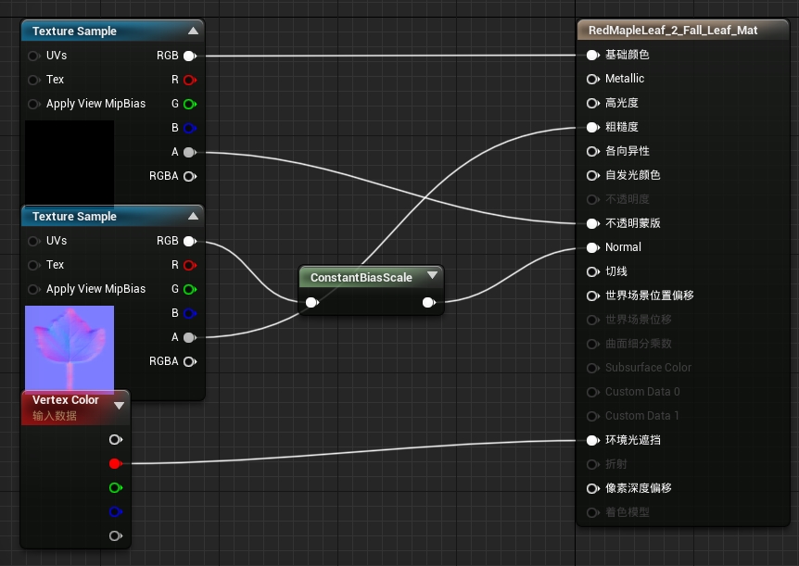Screen dimensions: 799x566
Task: Click the Metallic input pin on the material node
Action: click(592, 79)
